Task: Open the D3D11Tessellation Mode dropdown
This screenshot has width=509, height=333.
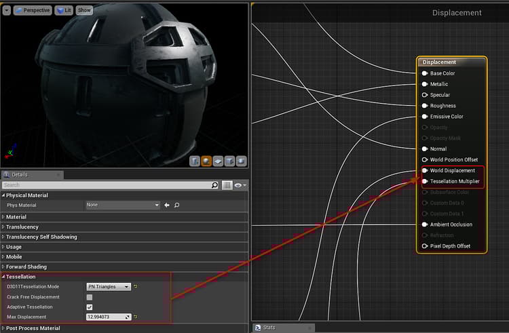Action: 109,287
